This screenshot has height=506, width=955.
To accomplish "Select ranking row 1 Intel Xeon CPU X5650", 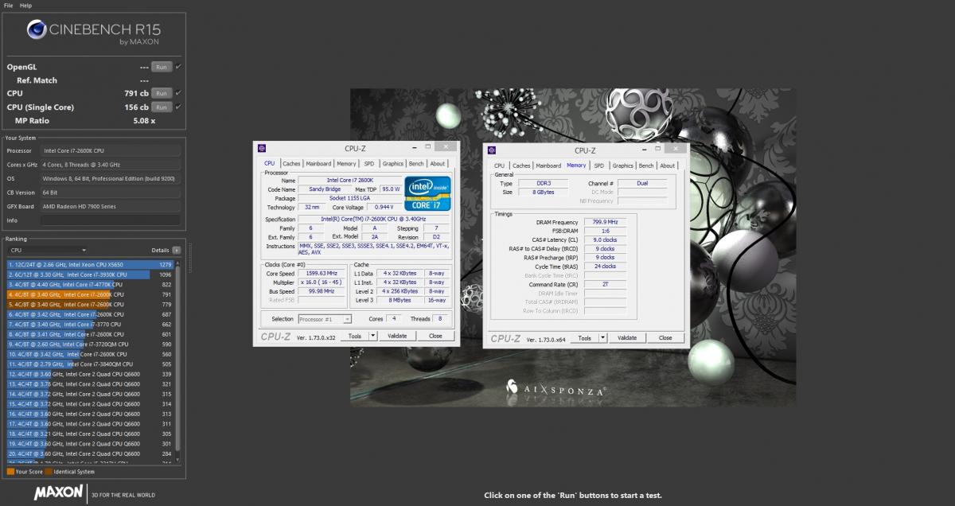I will pyautogui.click(x=90, y=264).
